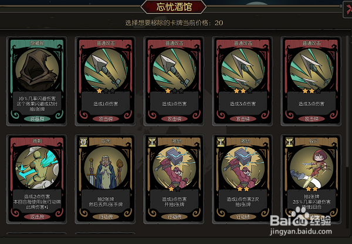Pick the red-hooded girl dodge card artwork
The height and width of the screenshot is (244, 352).
pyautogui.click(x=312, y=168)
